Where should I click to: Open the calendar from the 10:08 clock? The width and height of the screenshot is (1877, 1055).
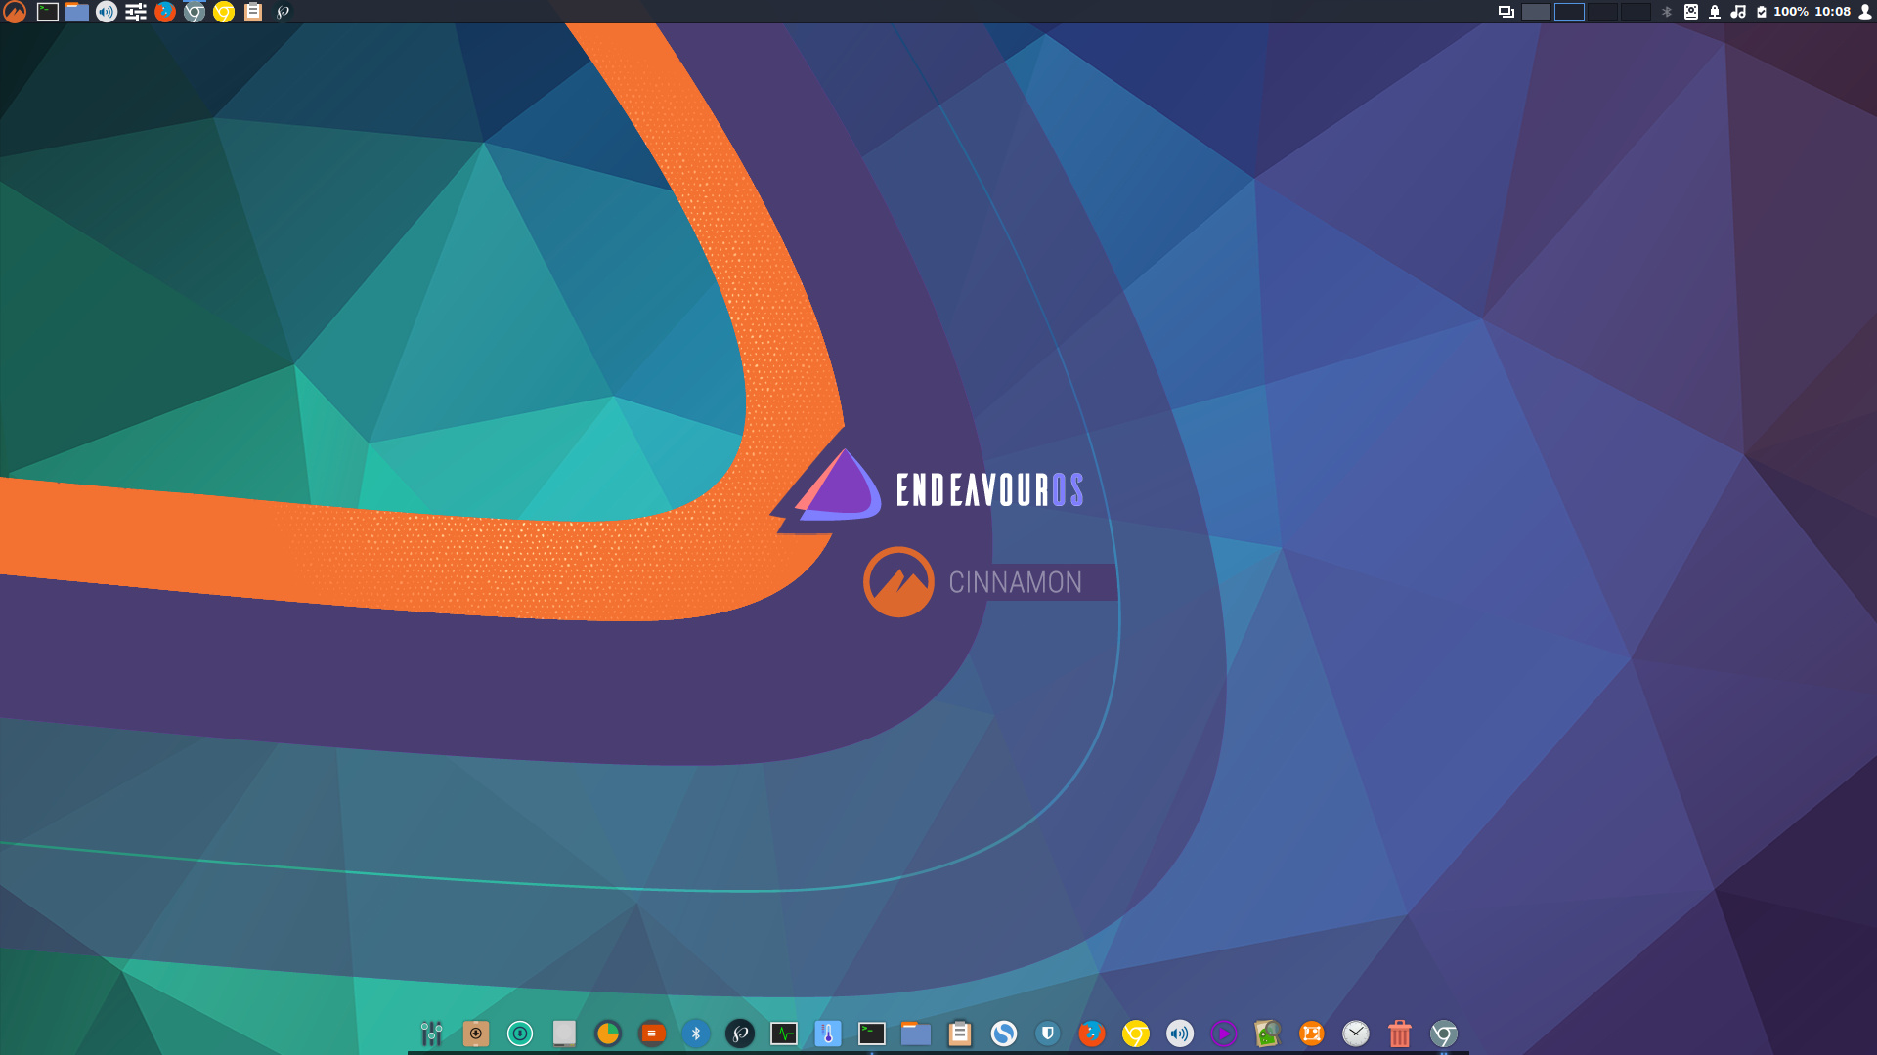click(1833, 13)
